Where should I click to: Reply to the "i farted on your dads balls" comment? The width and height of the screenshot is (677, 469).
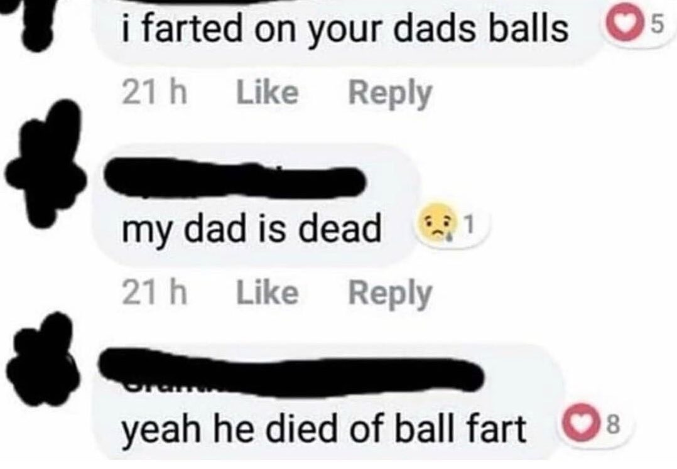point(390,94)
